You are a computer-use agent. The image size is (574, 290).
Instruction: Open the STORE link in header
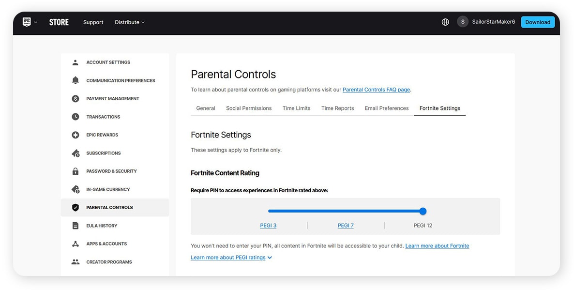(x=59, y=22)
